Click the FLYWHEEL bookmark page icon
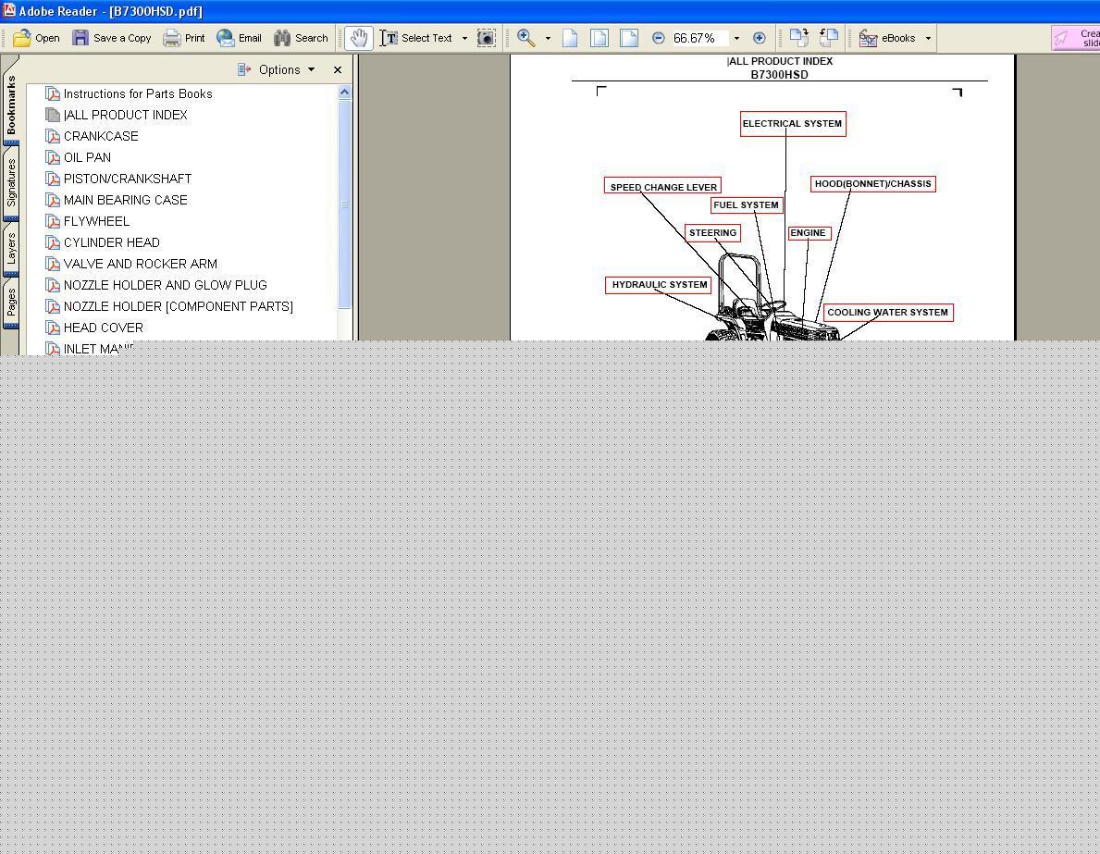1100x854 pixels. 53,221
